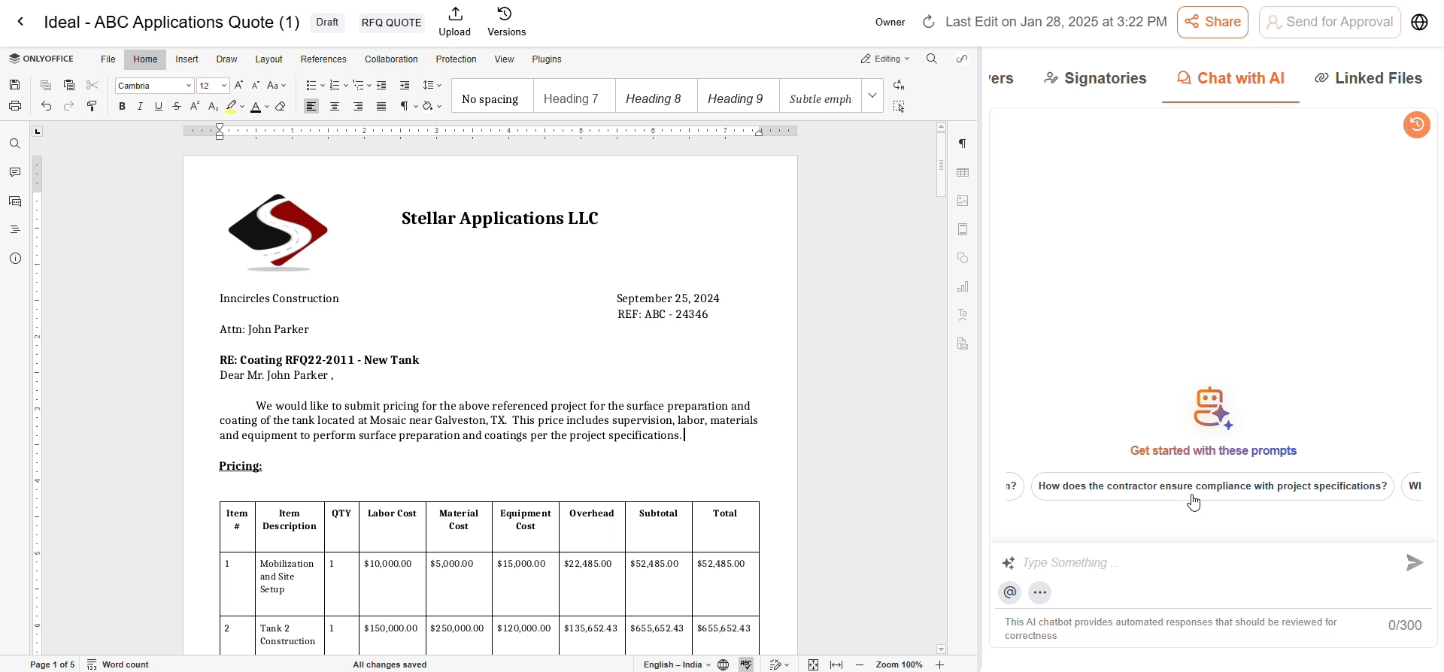Click the RFQ QUOTE tag

391,23
